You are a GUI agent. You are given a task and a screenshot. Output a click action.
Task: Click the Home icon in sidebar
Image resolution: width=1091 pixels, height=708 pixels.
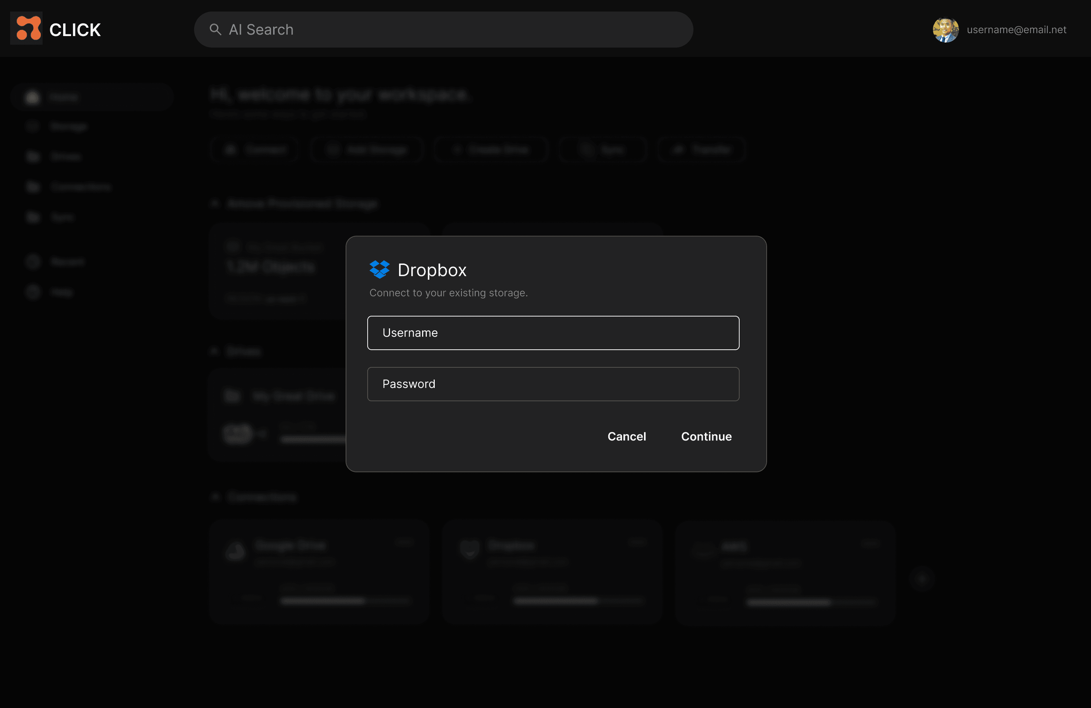tap(32, 97)
